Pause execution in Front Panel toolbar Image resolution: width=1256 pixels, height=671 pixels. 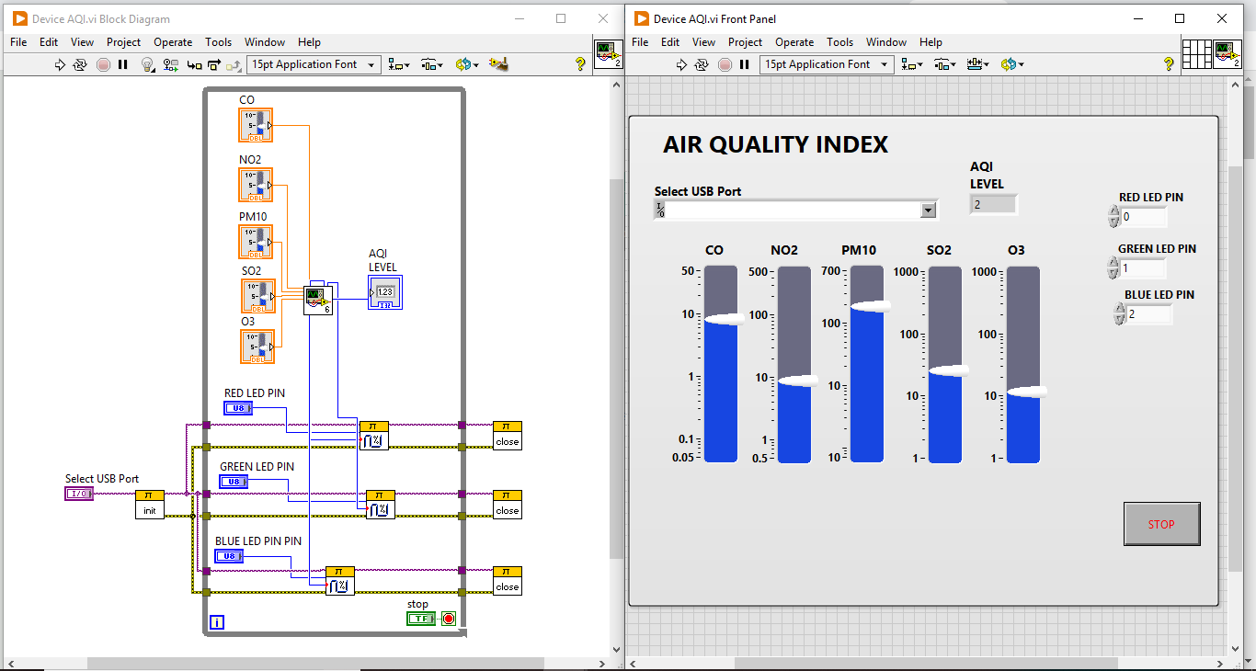[x=744, y=64]
